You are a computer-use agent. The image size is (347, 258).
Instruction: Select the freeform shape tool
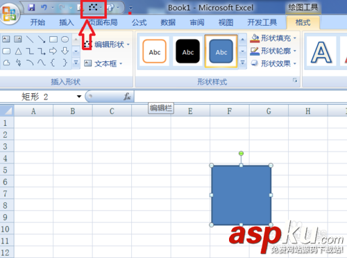(6, 63)
